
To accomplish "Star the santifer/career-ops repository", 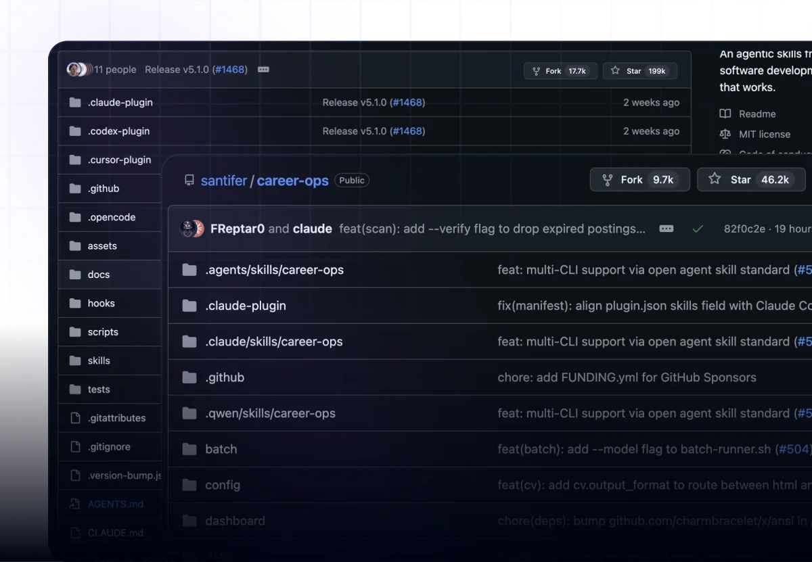I will click(751, 180).
